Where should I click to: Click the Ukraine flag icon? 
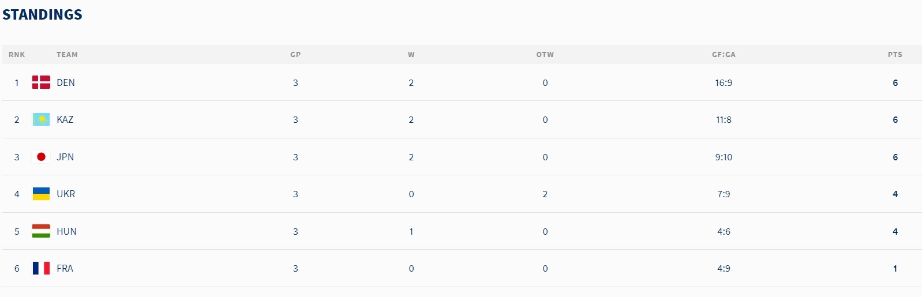point(41,194)
